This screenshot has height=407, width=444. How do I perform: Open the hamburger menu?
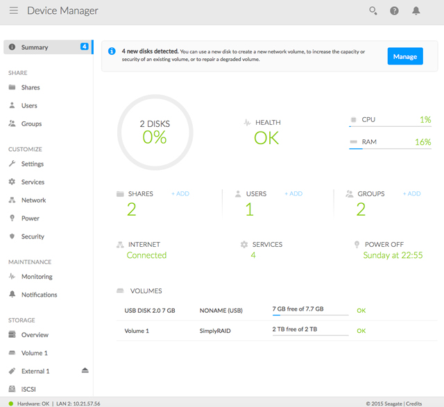click(14, 11)
